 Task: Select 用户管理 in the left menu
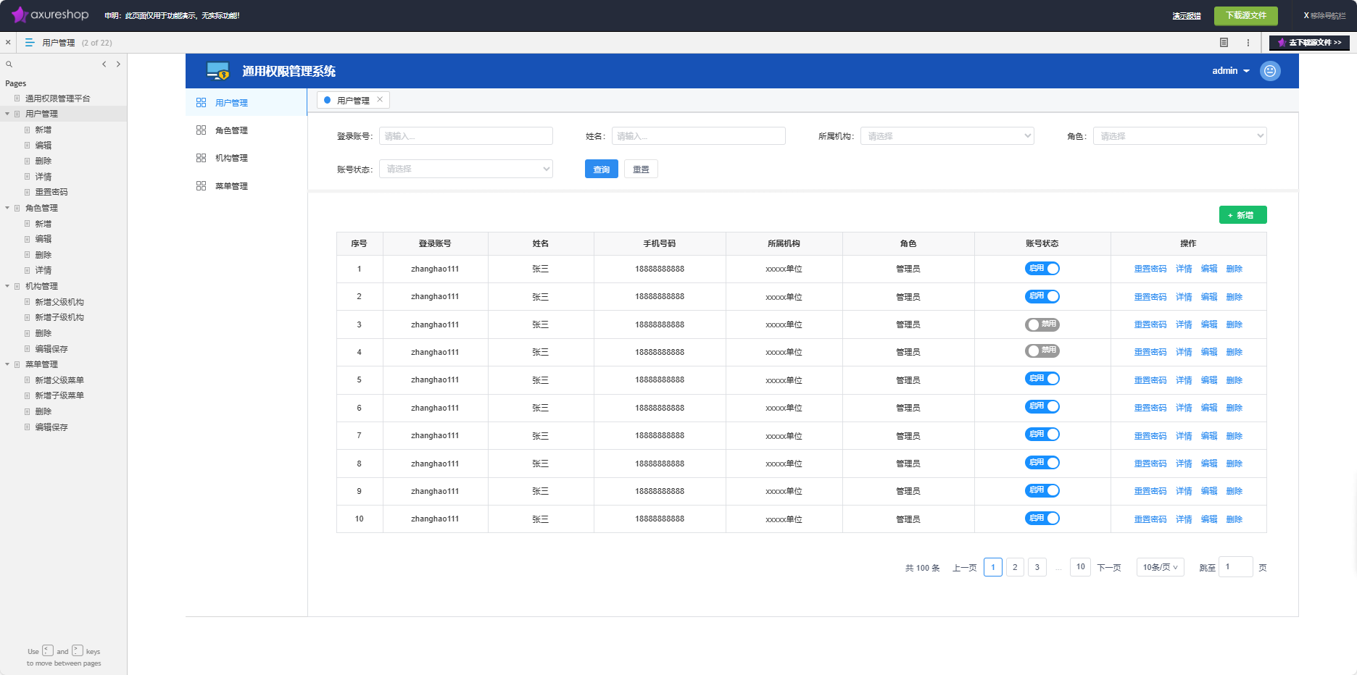pos(246,103)
